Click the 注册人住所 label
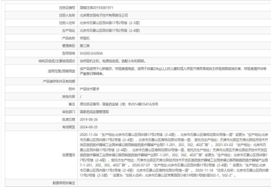271x187 pixels. click(67, 23)
